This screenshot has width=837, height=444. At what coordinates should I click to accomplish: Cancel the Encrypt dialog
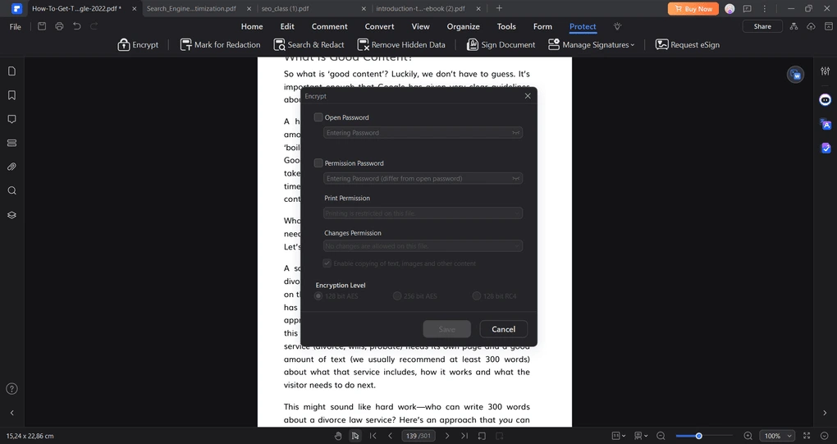click(503, 329)
